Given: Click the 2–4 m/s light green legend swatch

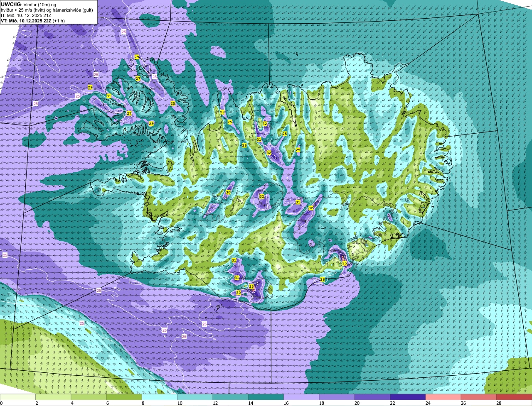Looking at the screenshot, I should coord(54,397).
